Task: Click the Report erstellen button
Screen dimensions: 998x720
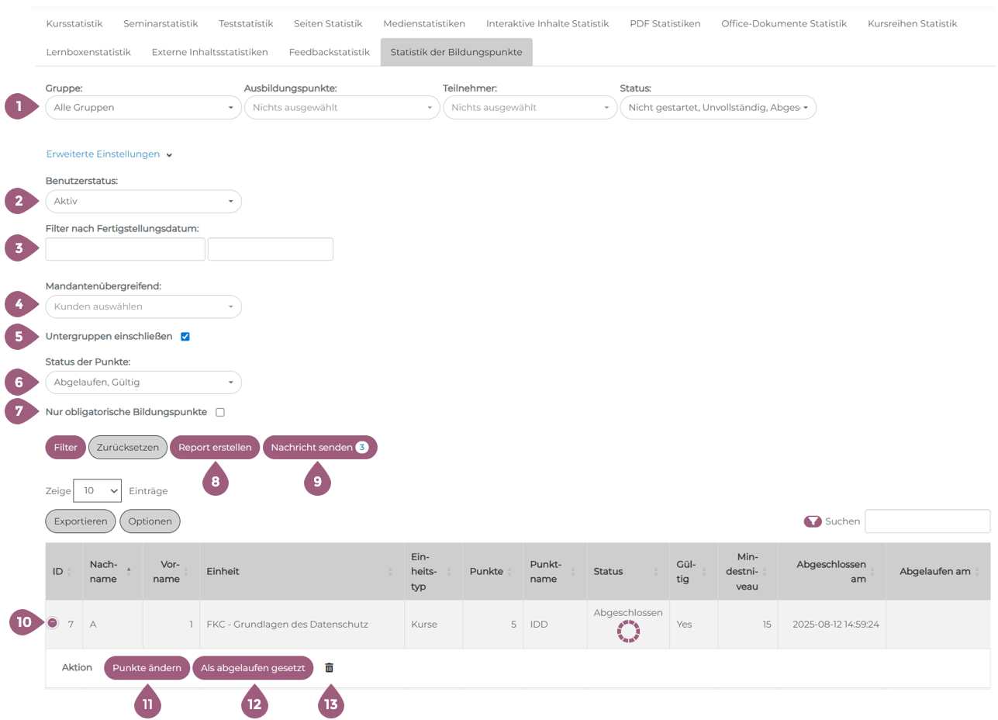Action: click(215, 447)
